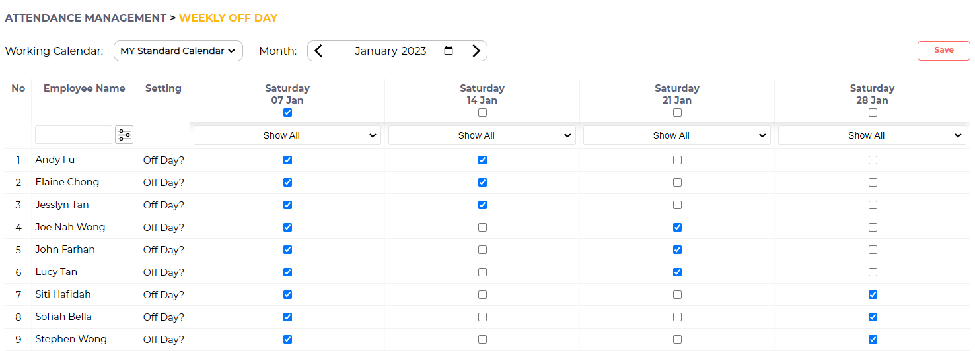Toggle select-all checkbox for Saturday 07 Jan
This screenshot has height=351, width=975.
[x=287, y=113]
